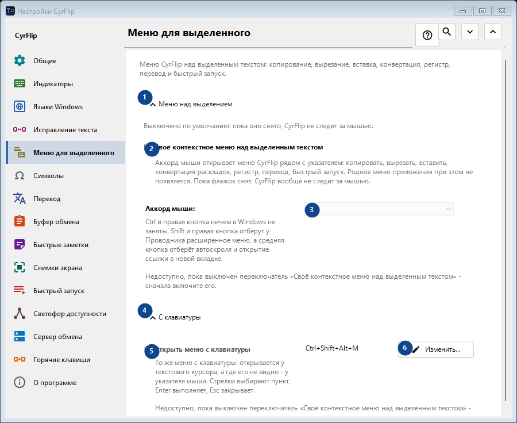Screen dimensions: 517x423
Task: Close the Настройки CyrFlip window
Action: pos(502,11)
